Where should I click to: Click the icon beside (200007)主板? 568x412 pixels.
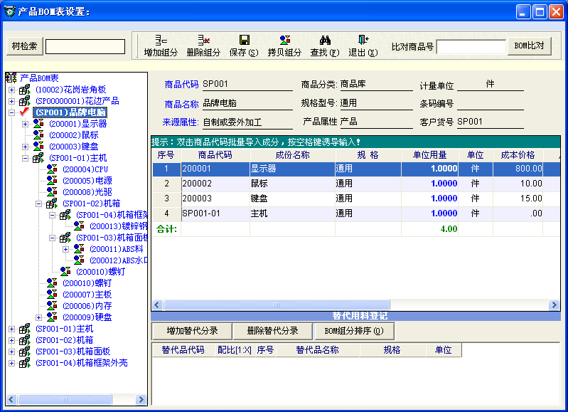(x=52, y=294)
